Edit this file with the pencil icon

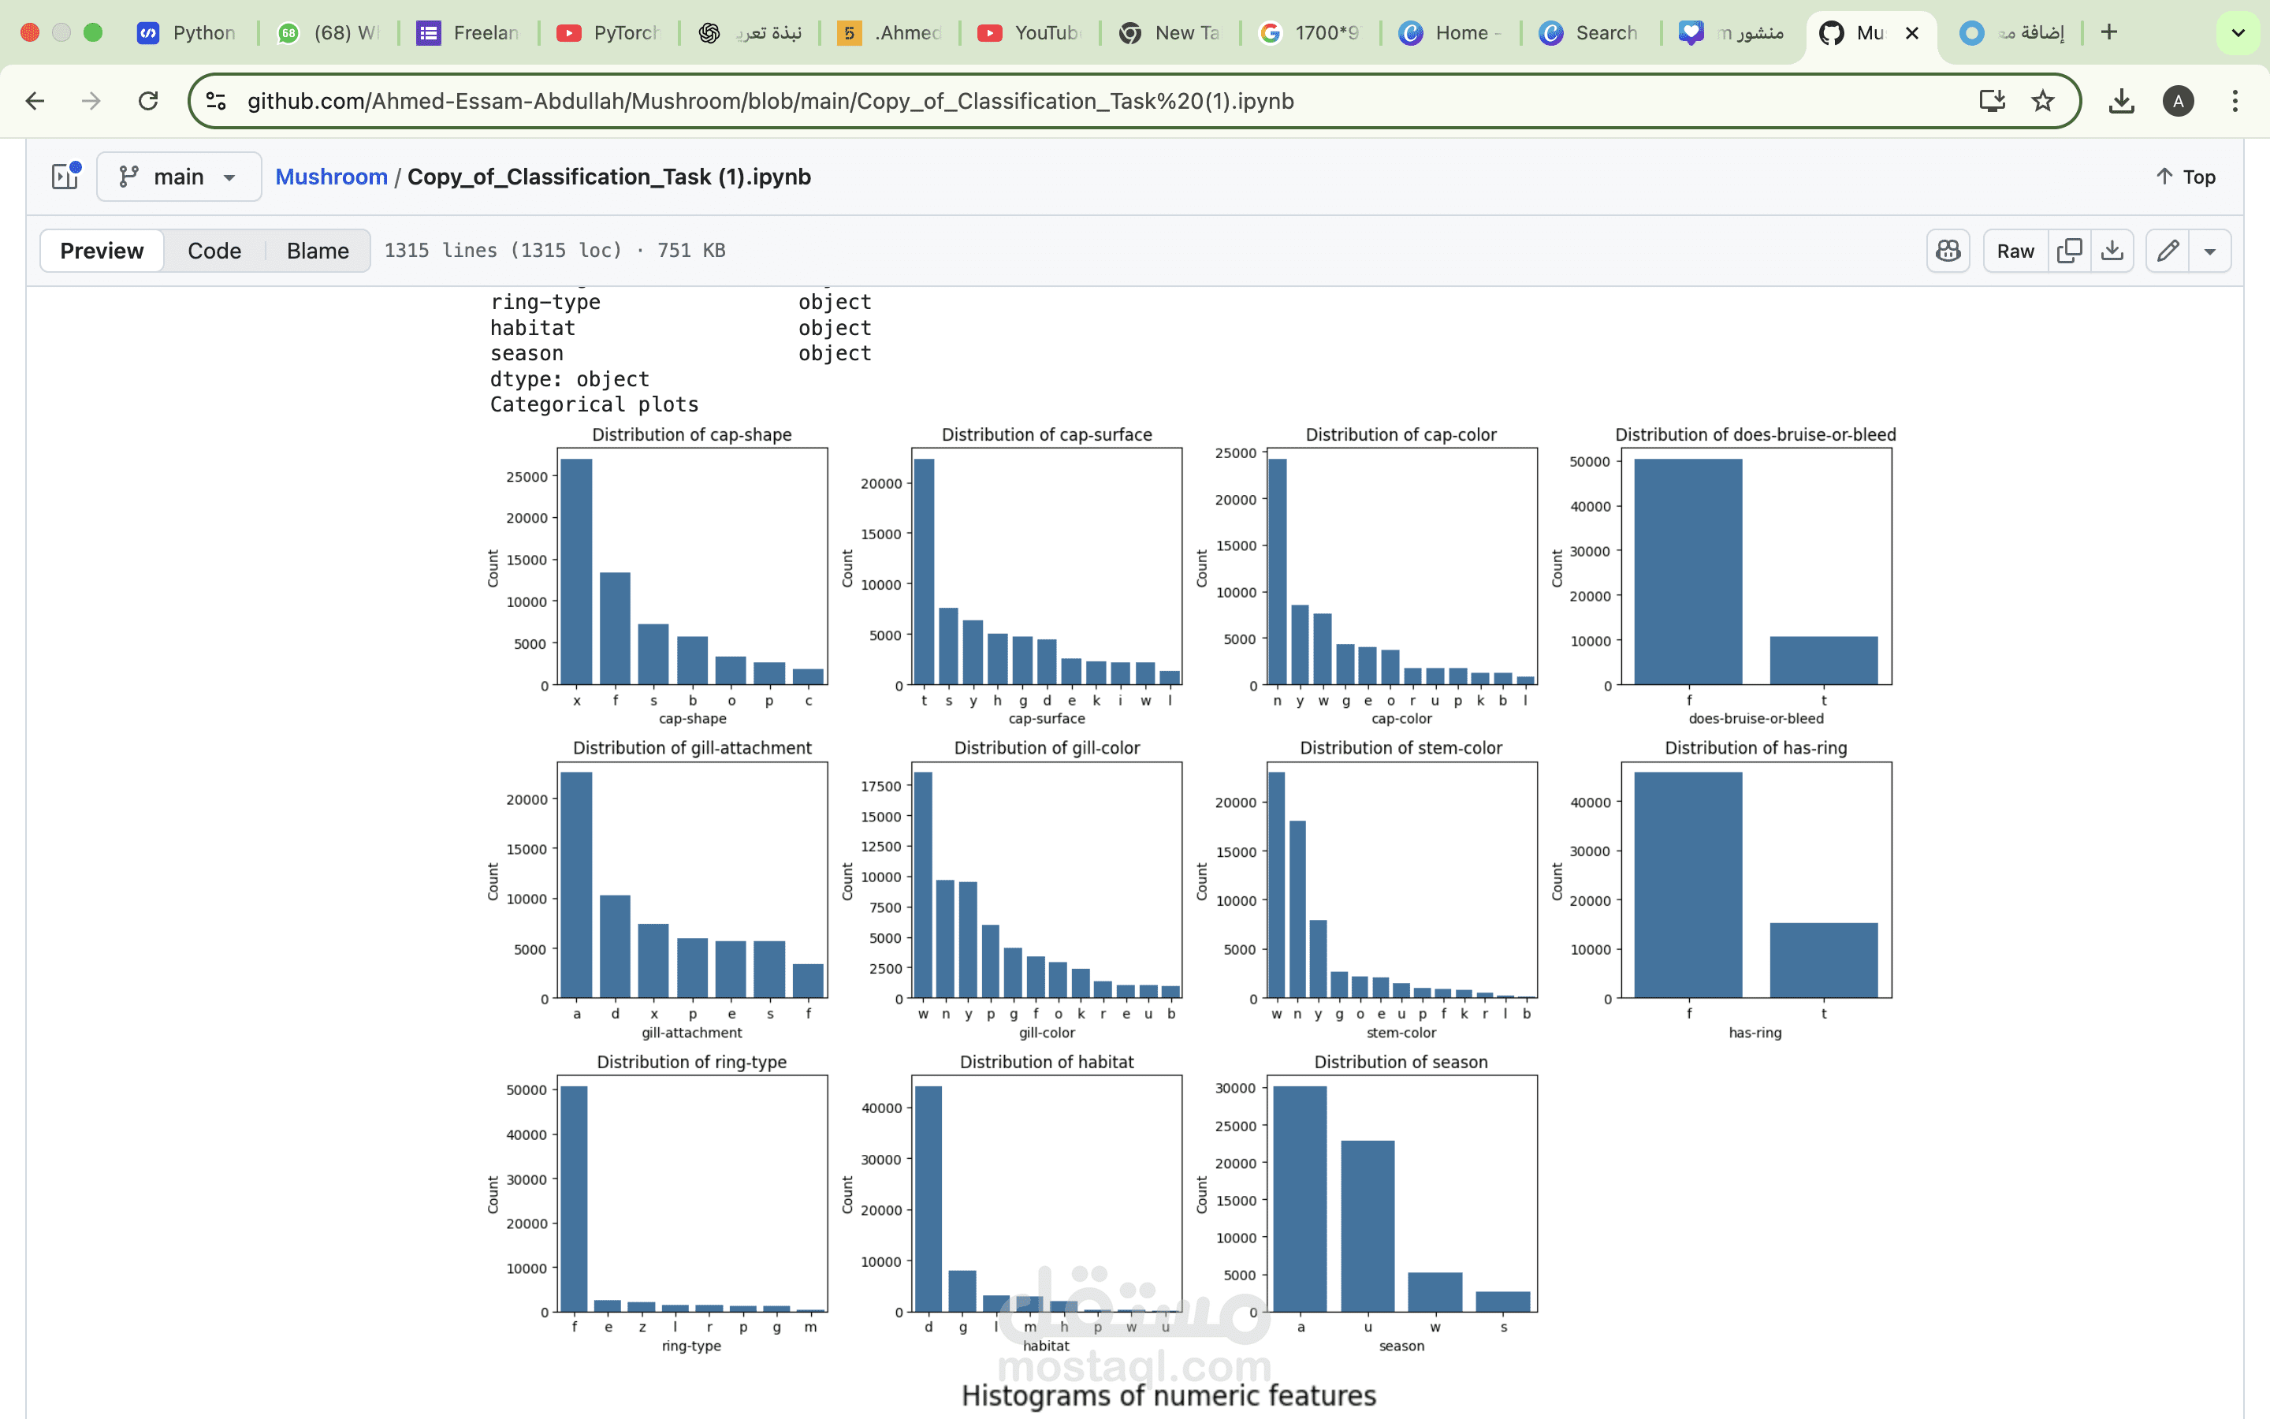pyautogui.click(x=2168, y=251)
